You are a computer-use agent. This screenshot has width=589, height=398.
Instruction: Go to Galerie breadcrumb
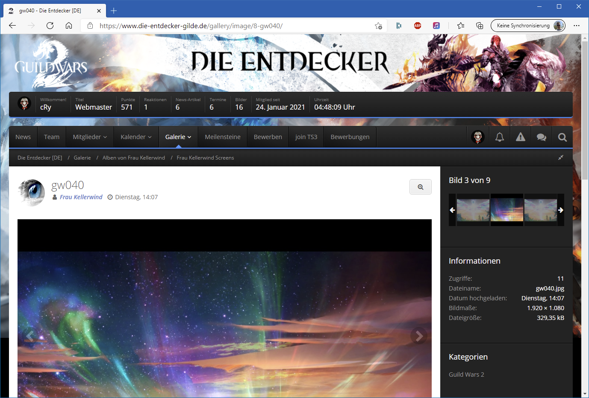point(82,158)
